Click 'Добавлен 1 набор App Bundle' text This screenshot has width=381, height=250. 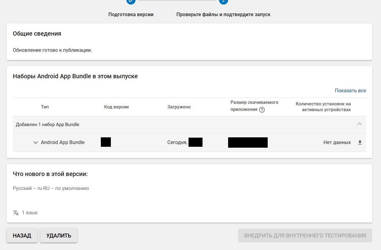pyautogui.click(x=48, y=125)
